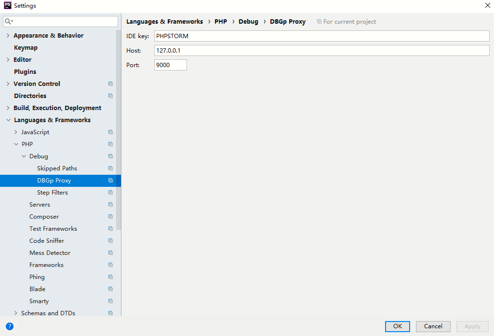Open Test Frameworks settings
This screenshot has height=336, width=494.
[x=53, y=229]
